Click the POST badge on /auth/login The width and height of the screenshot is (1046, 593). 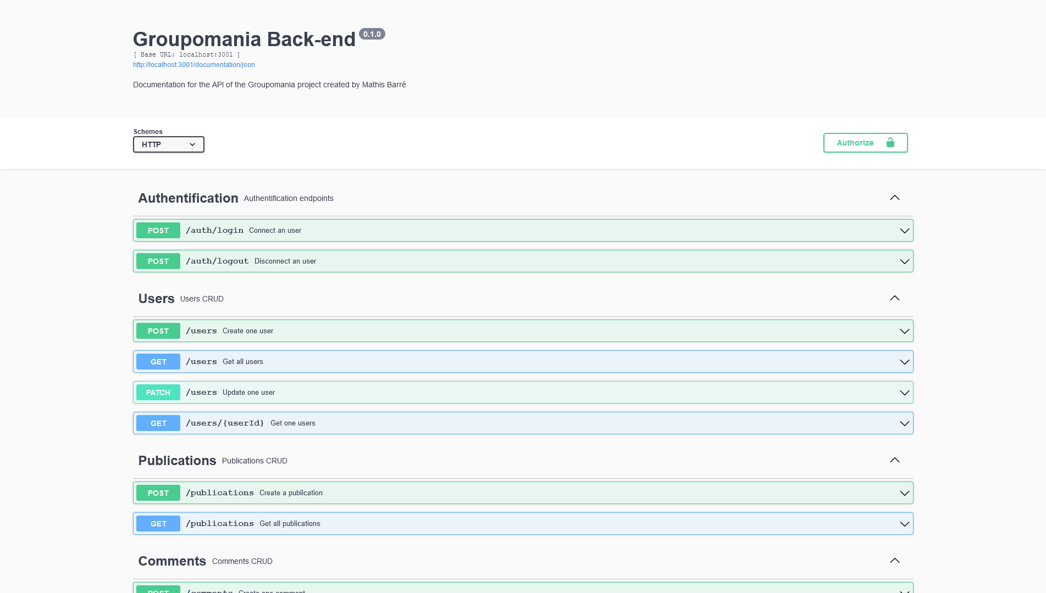[158, 231]
